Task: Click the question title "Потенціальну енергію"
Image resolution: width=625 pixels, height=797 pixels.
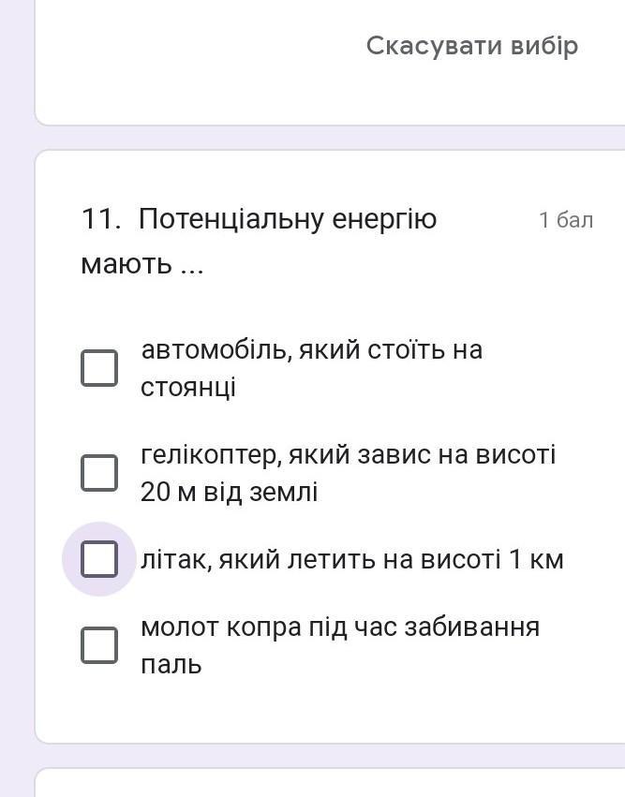Action: coord(288,220)
